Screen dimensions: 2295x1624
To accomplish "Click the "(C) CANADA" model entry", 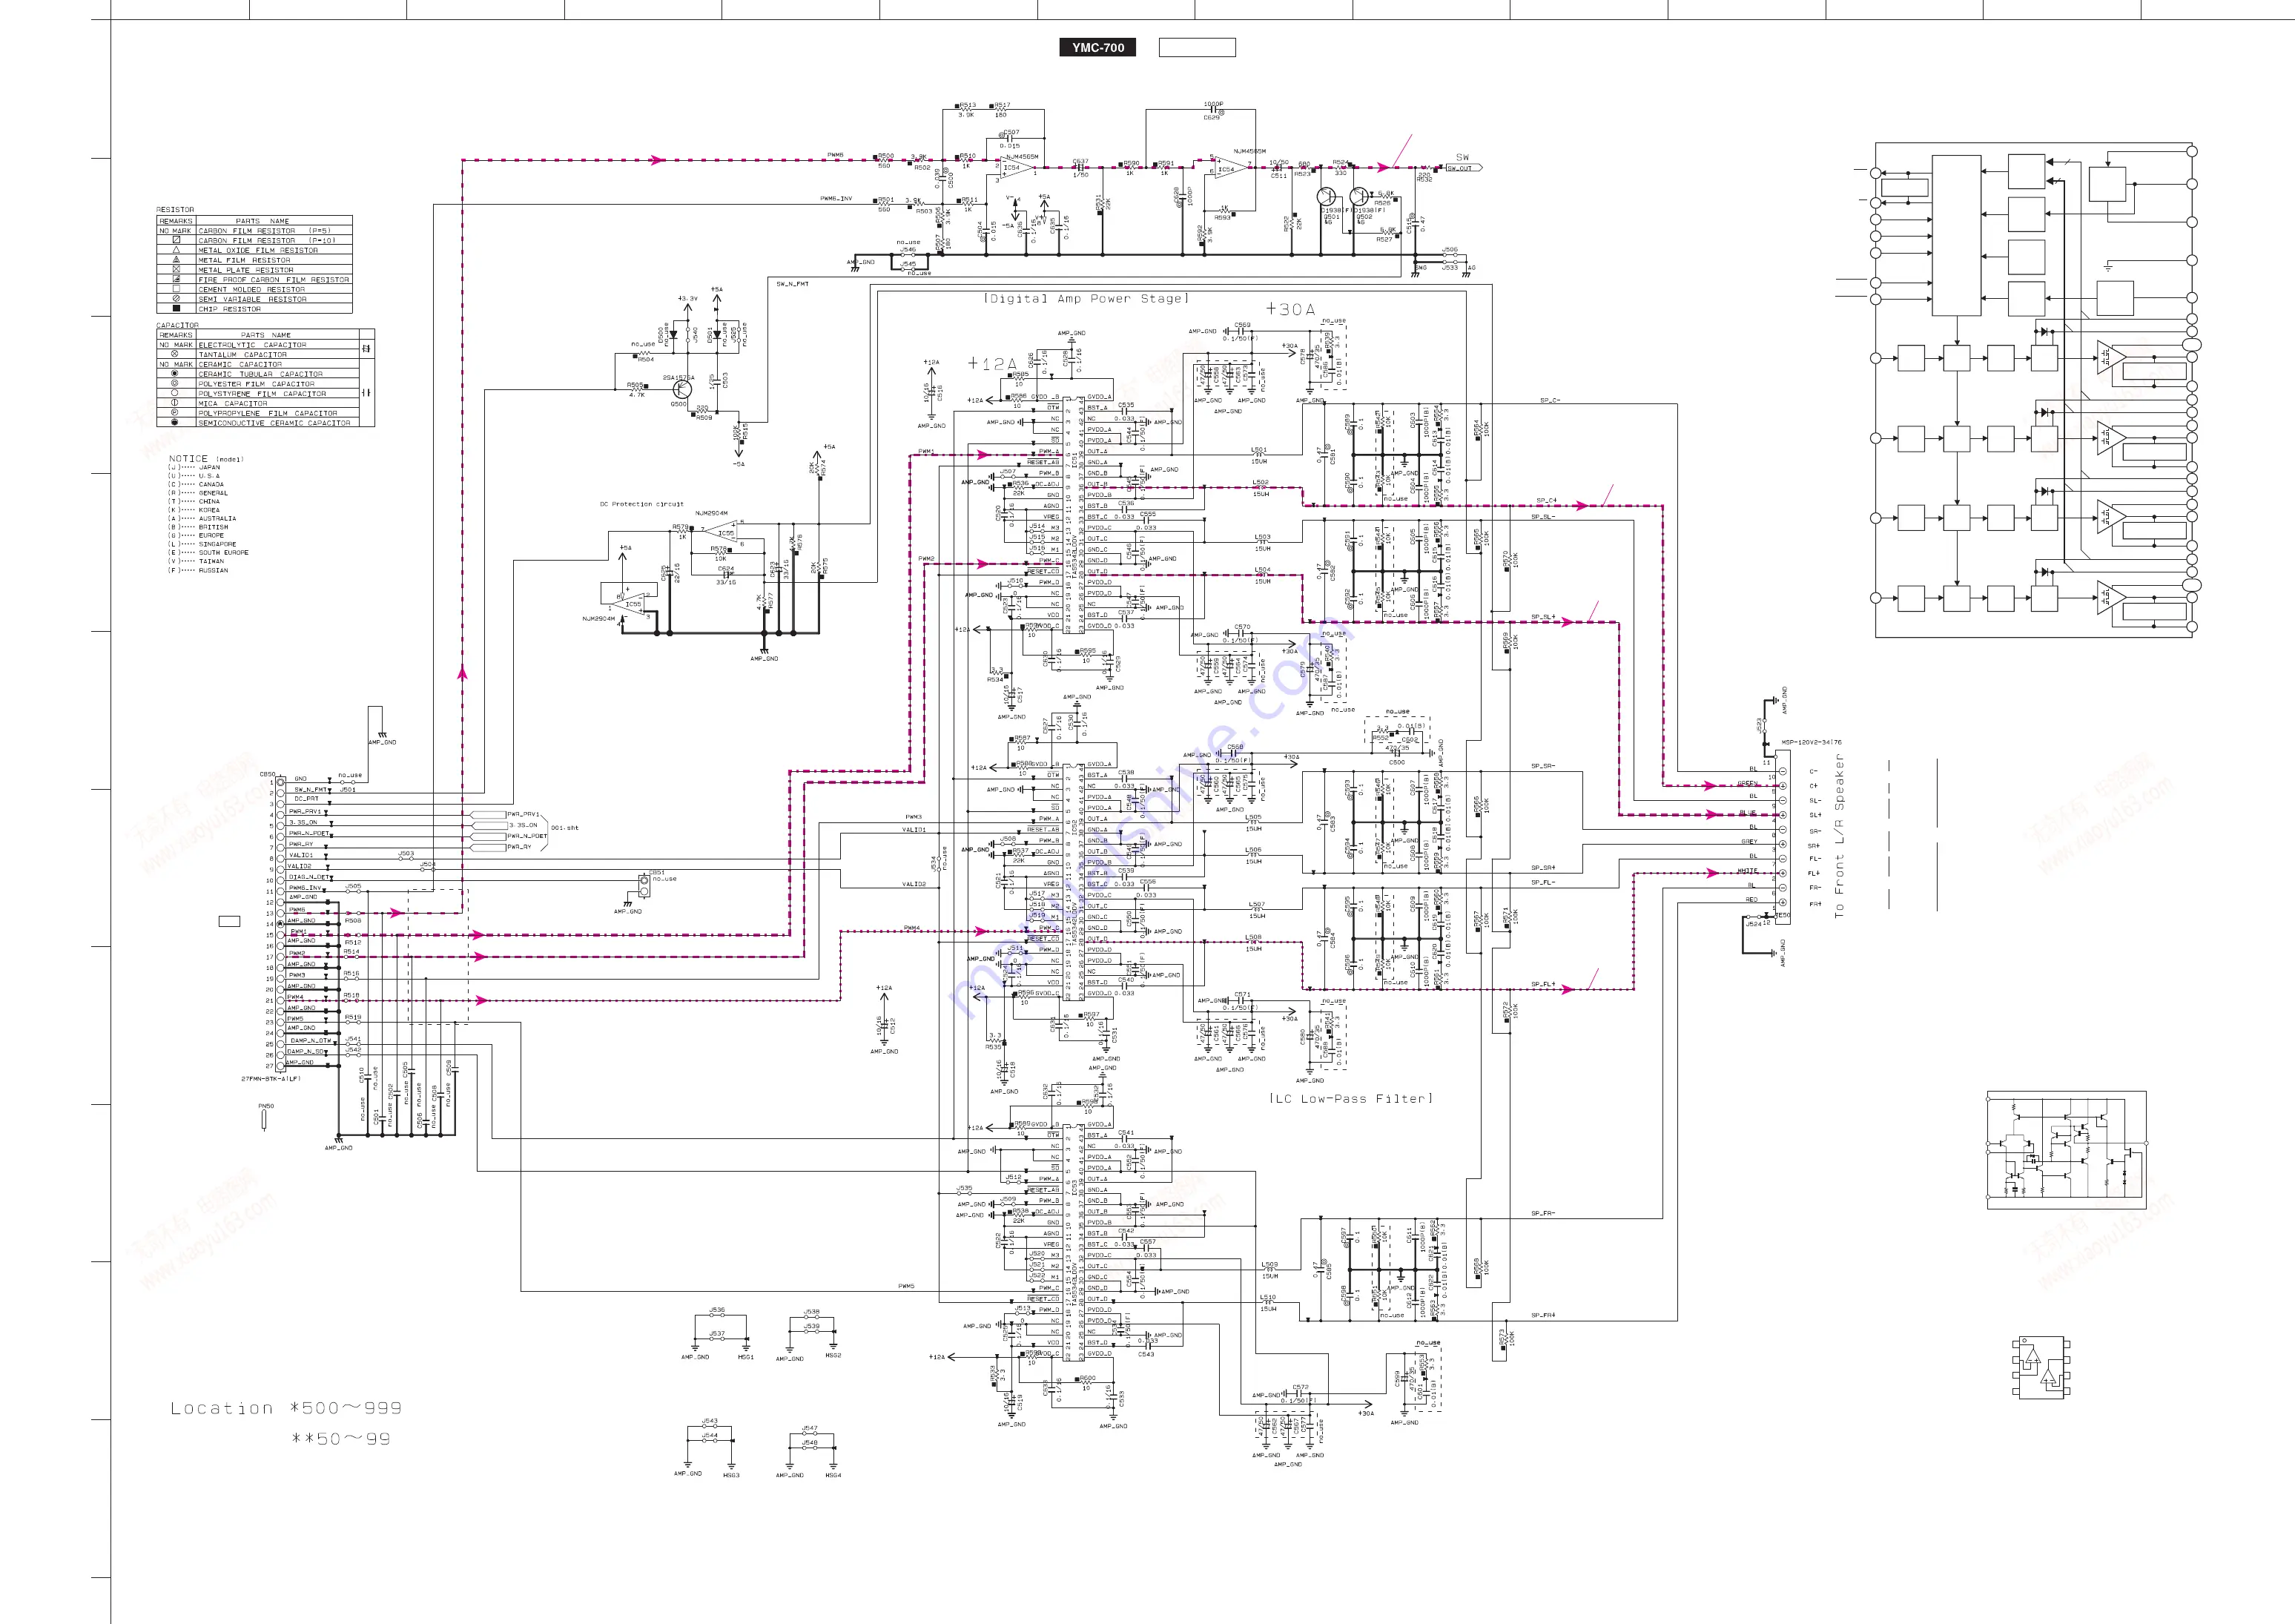I will pyautogui.click(x=196, y=484).
